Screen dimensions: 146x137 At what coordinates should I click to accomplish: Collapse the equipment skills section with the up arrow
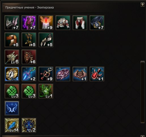point(143,5)
